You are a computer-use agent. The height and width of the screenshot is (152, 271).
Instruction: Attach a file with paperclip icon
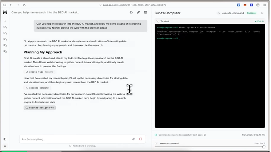[x=133, y=139]
